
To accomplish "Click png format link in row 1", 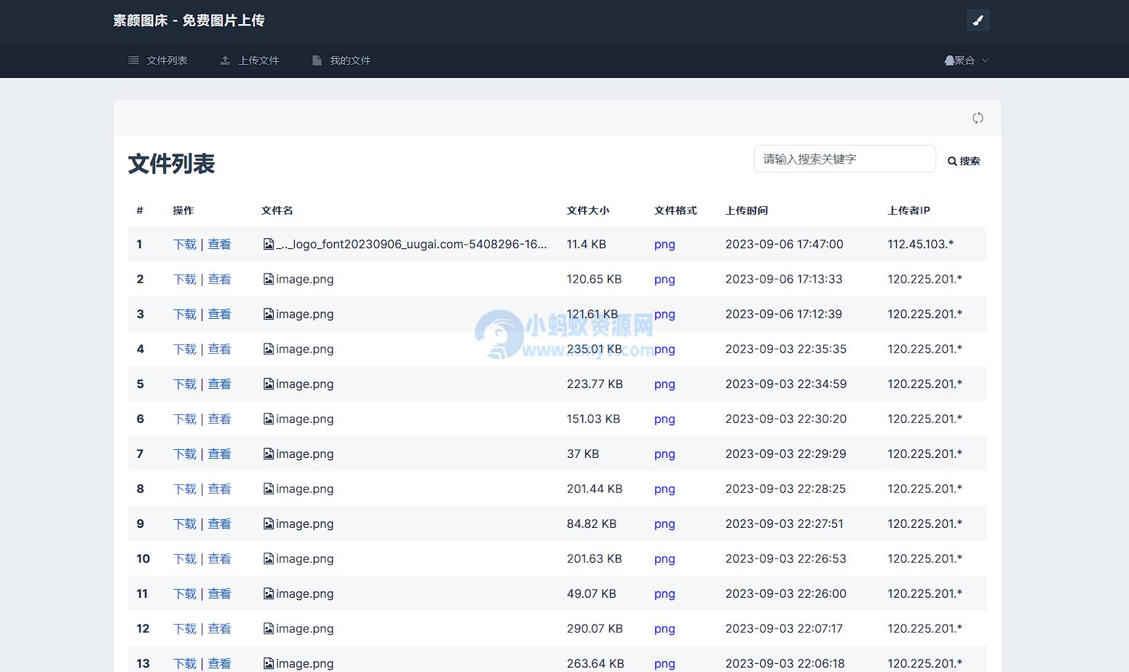I will (665, 244).
